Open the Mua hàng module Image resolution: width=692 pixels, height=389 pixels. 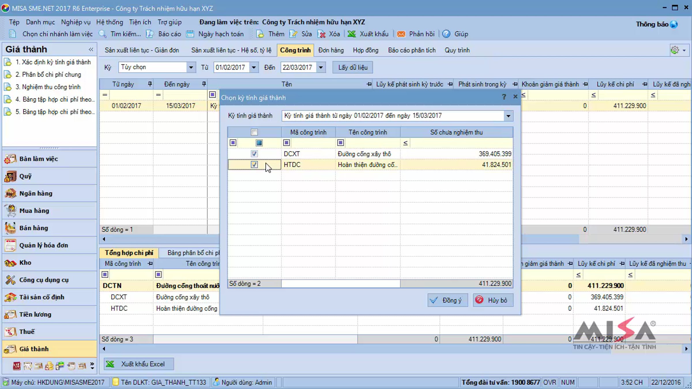click(49, 211)
